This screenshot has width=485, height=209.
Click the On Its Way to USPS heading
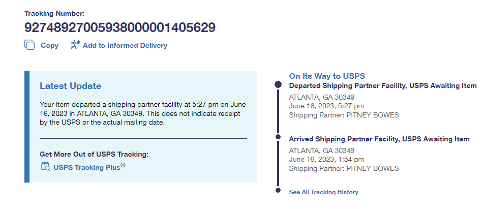point(326,76)
